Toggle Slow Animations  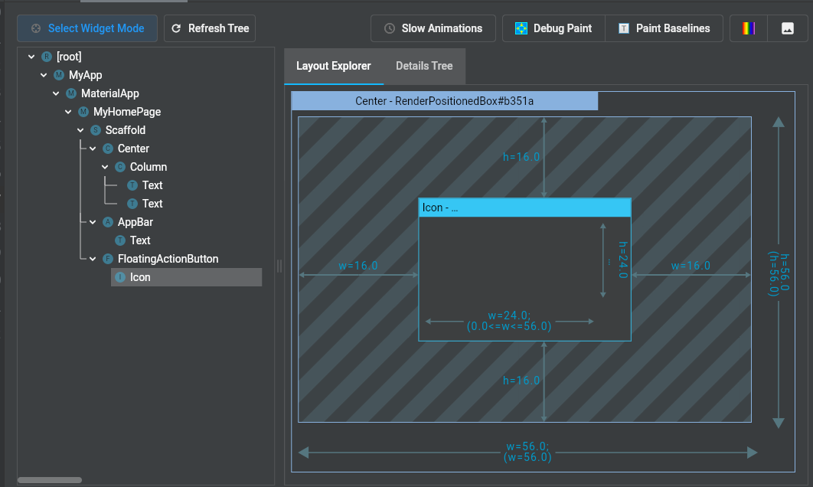pyautogui.click(x=433, y=28)
